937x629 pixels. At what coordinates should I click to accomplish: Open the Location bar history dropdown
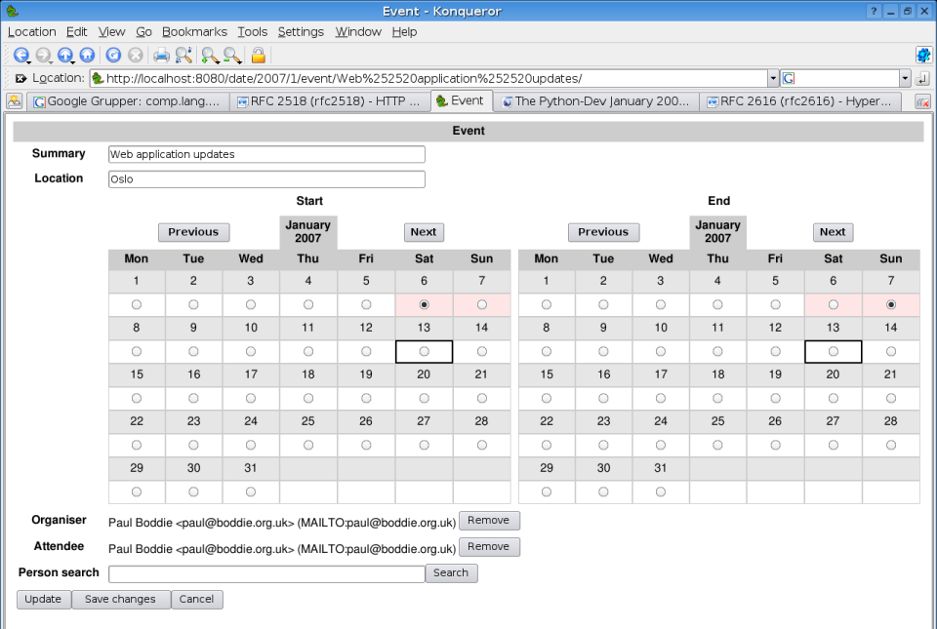[x=774, y=78]
